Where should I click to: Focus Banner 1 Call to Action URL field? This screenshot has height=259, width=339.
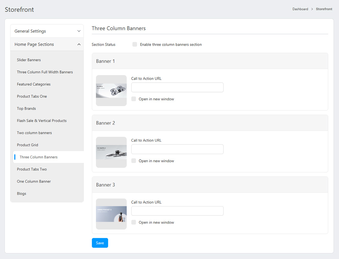[177, 87]
